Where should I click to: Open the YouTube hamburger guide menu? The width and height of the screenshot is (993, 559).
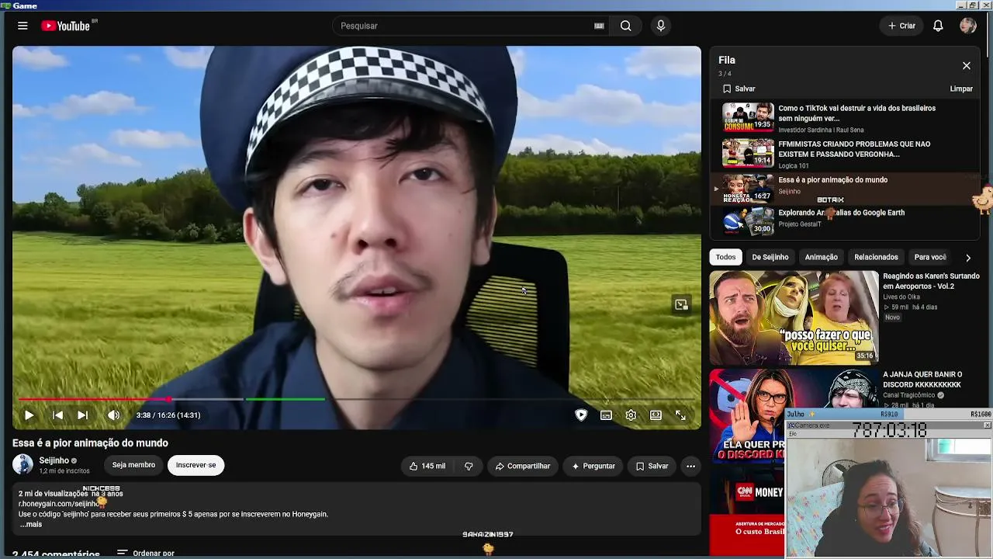22,26
